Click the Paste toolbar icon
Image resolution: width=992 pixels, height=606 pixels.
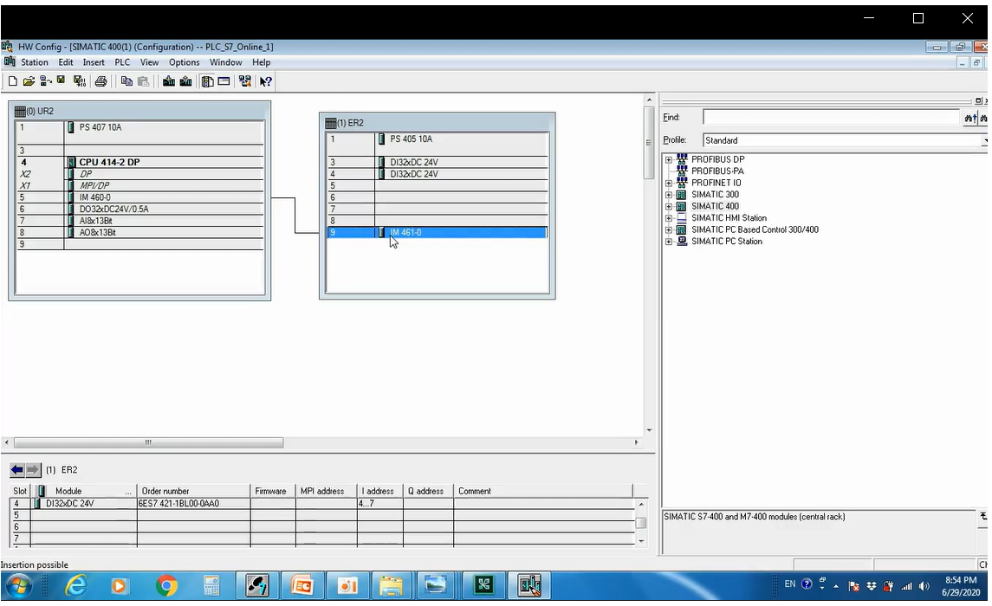(x=144, y=81)
